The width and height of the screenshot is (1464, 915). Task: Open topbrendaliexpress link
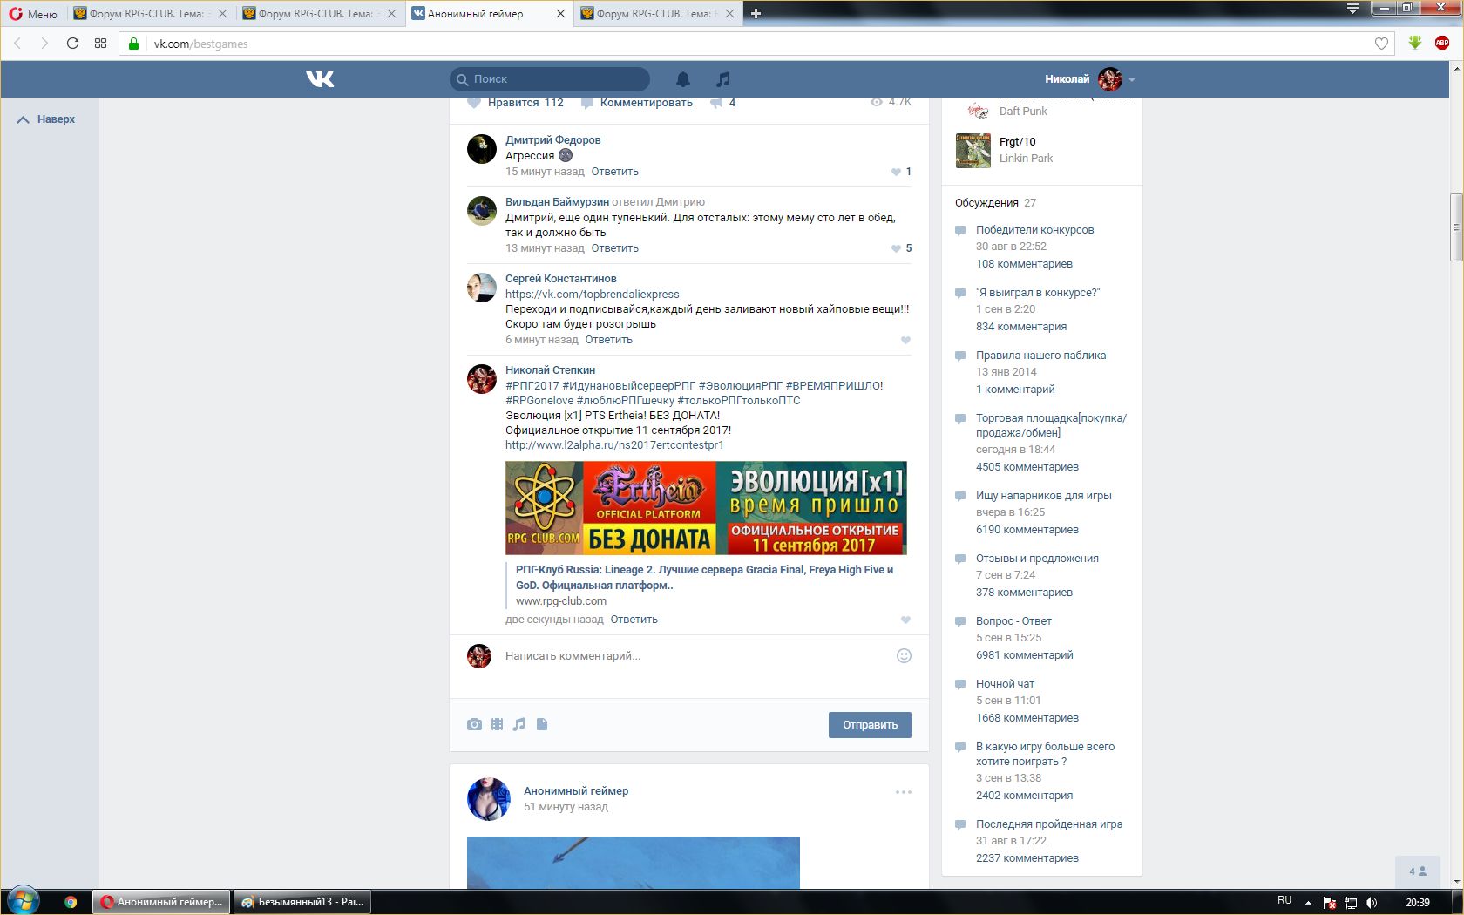pos(593,295)
